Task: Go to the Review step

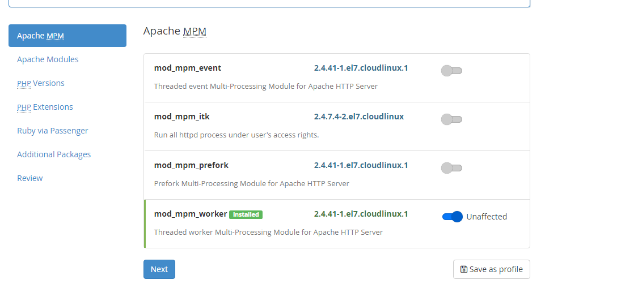Action: point(30,178)
